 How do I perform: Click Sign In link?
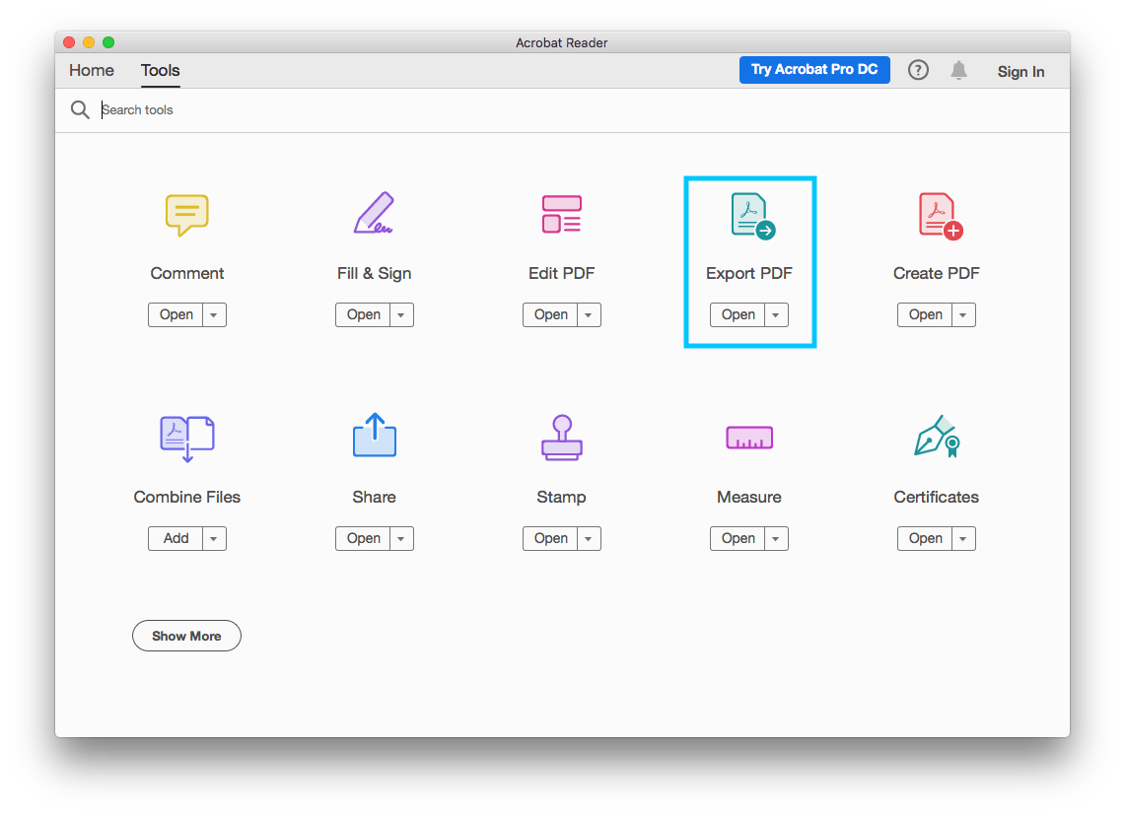pos(1020,72)
